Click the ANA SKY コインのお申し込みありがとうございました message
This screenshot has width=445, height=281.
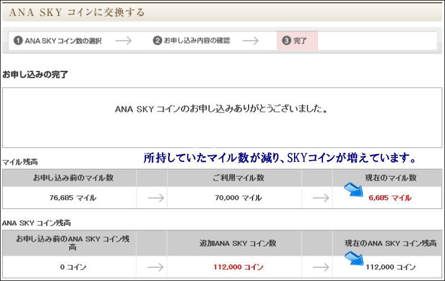click(221, 109)
